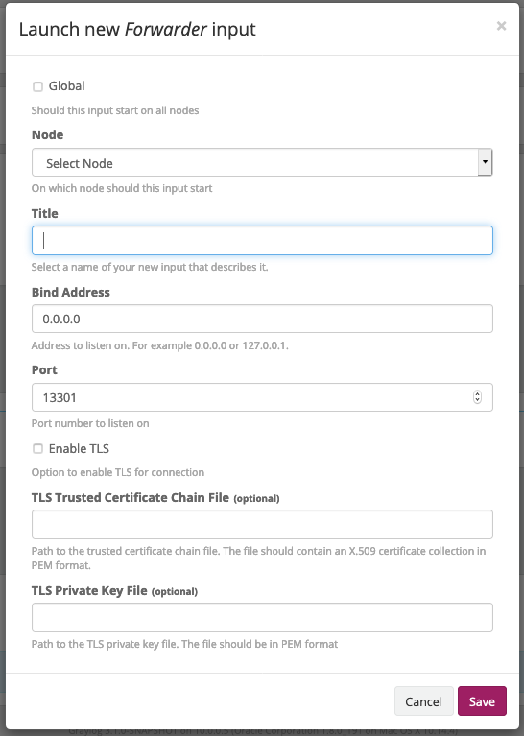Save the new Forwarder input
The image size is (524, 736).
coord(482,701)
